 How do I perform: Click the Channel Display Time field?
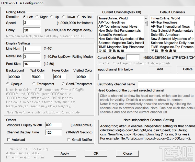[x=53, y=132]
